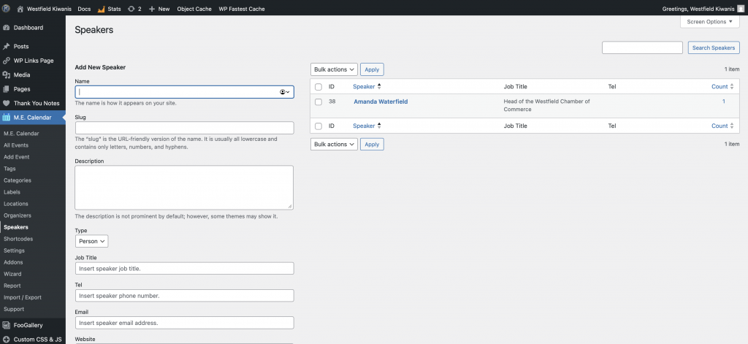
Task: Open the Stats bar-chart icon
Action: pos(101,9)
